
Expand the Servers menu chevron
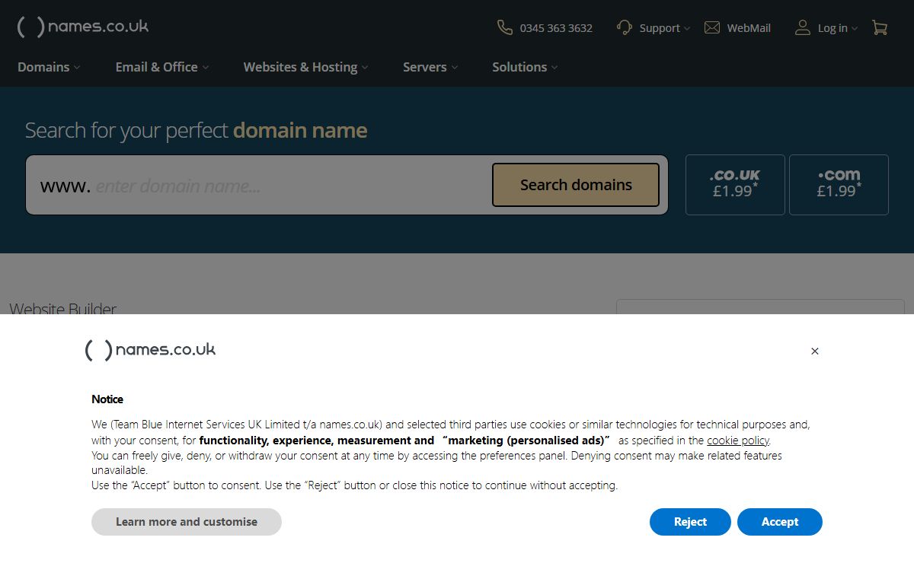455,68
